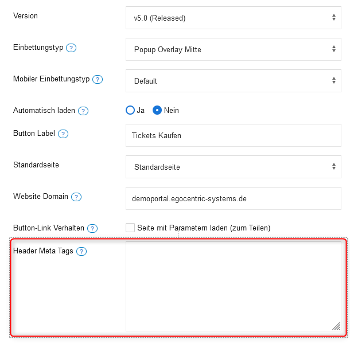Click the textarea resize handle
This screenshot has width=350, height=344.
click(x=336, y=326)
